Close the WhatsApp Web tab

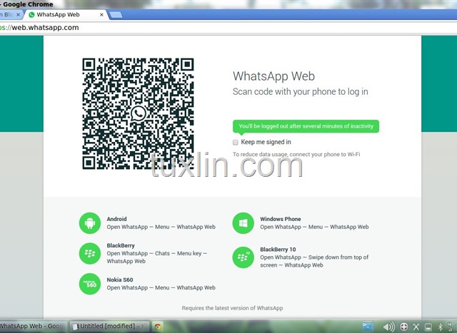pos(101,14)
